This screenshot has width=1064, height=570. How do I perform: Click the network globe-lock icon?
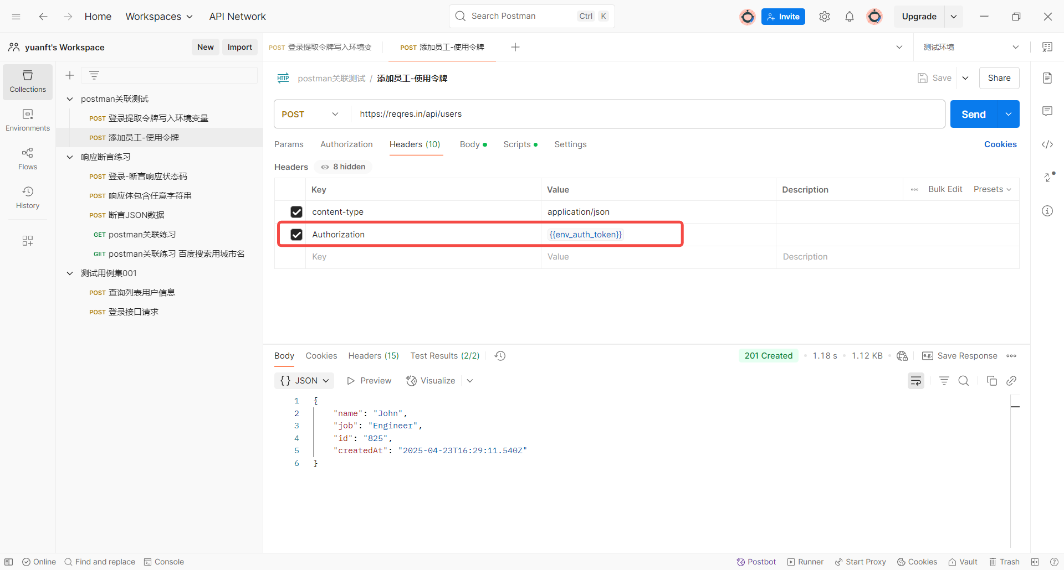tap(902, 356)
